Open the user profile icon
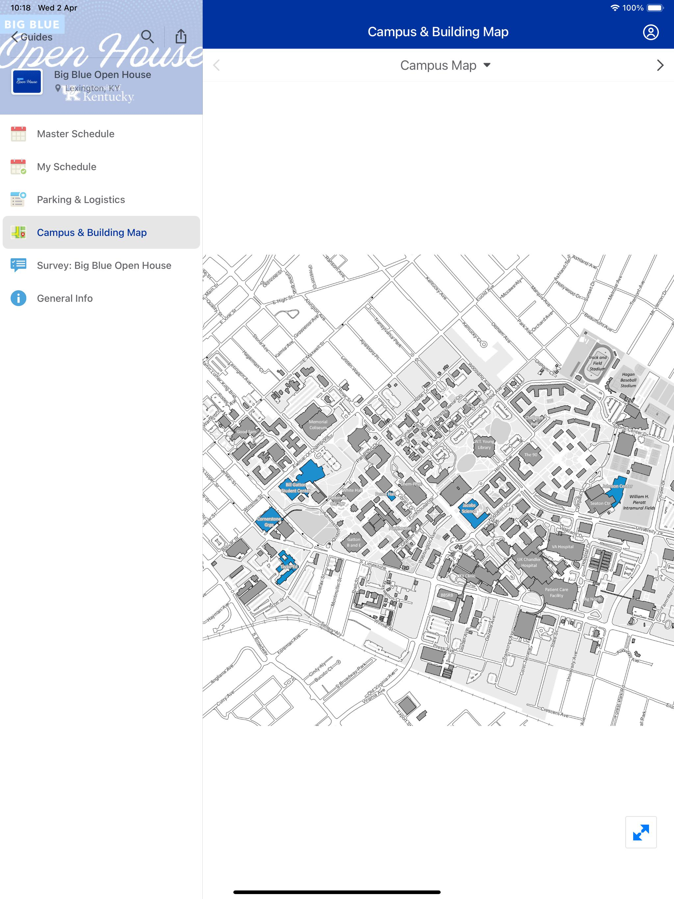Screen dimensions: 674x899 [650, 32]
